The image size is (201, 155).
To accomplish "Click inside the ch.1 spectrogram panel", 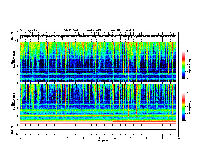I will (98, 62).
